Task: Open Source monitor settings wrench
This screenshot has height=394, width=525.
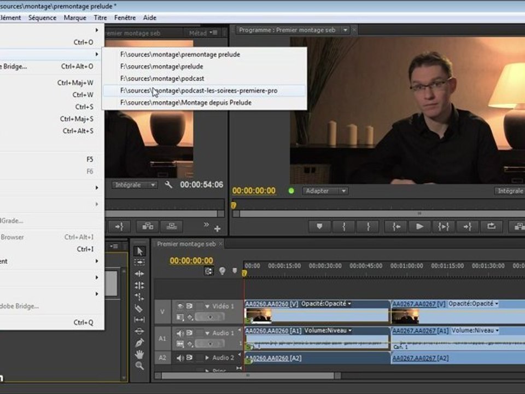Action: tap(168, 184)
